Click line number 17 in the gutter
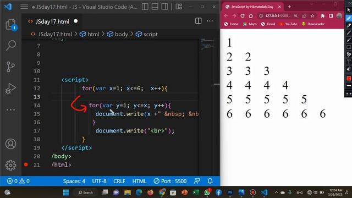 pos(37,131)
